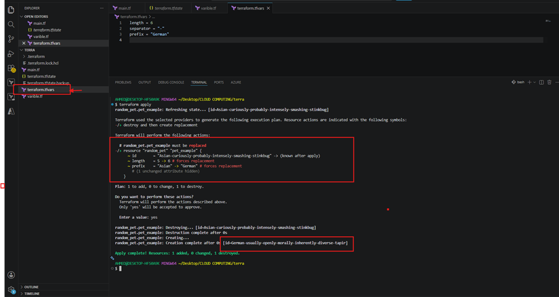Switch to the PROBLEMS panel tab
Viewport: 559px width, 297px height.
(x=123, y=82)
